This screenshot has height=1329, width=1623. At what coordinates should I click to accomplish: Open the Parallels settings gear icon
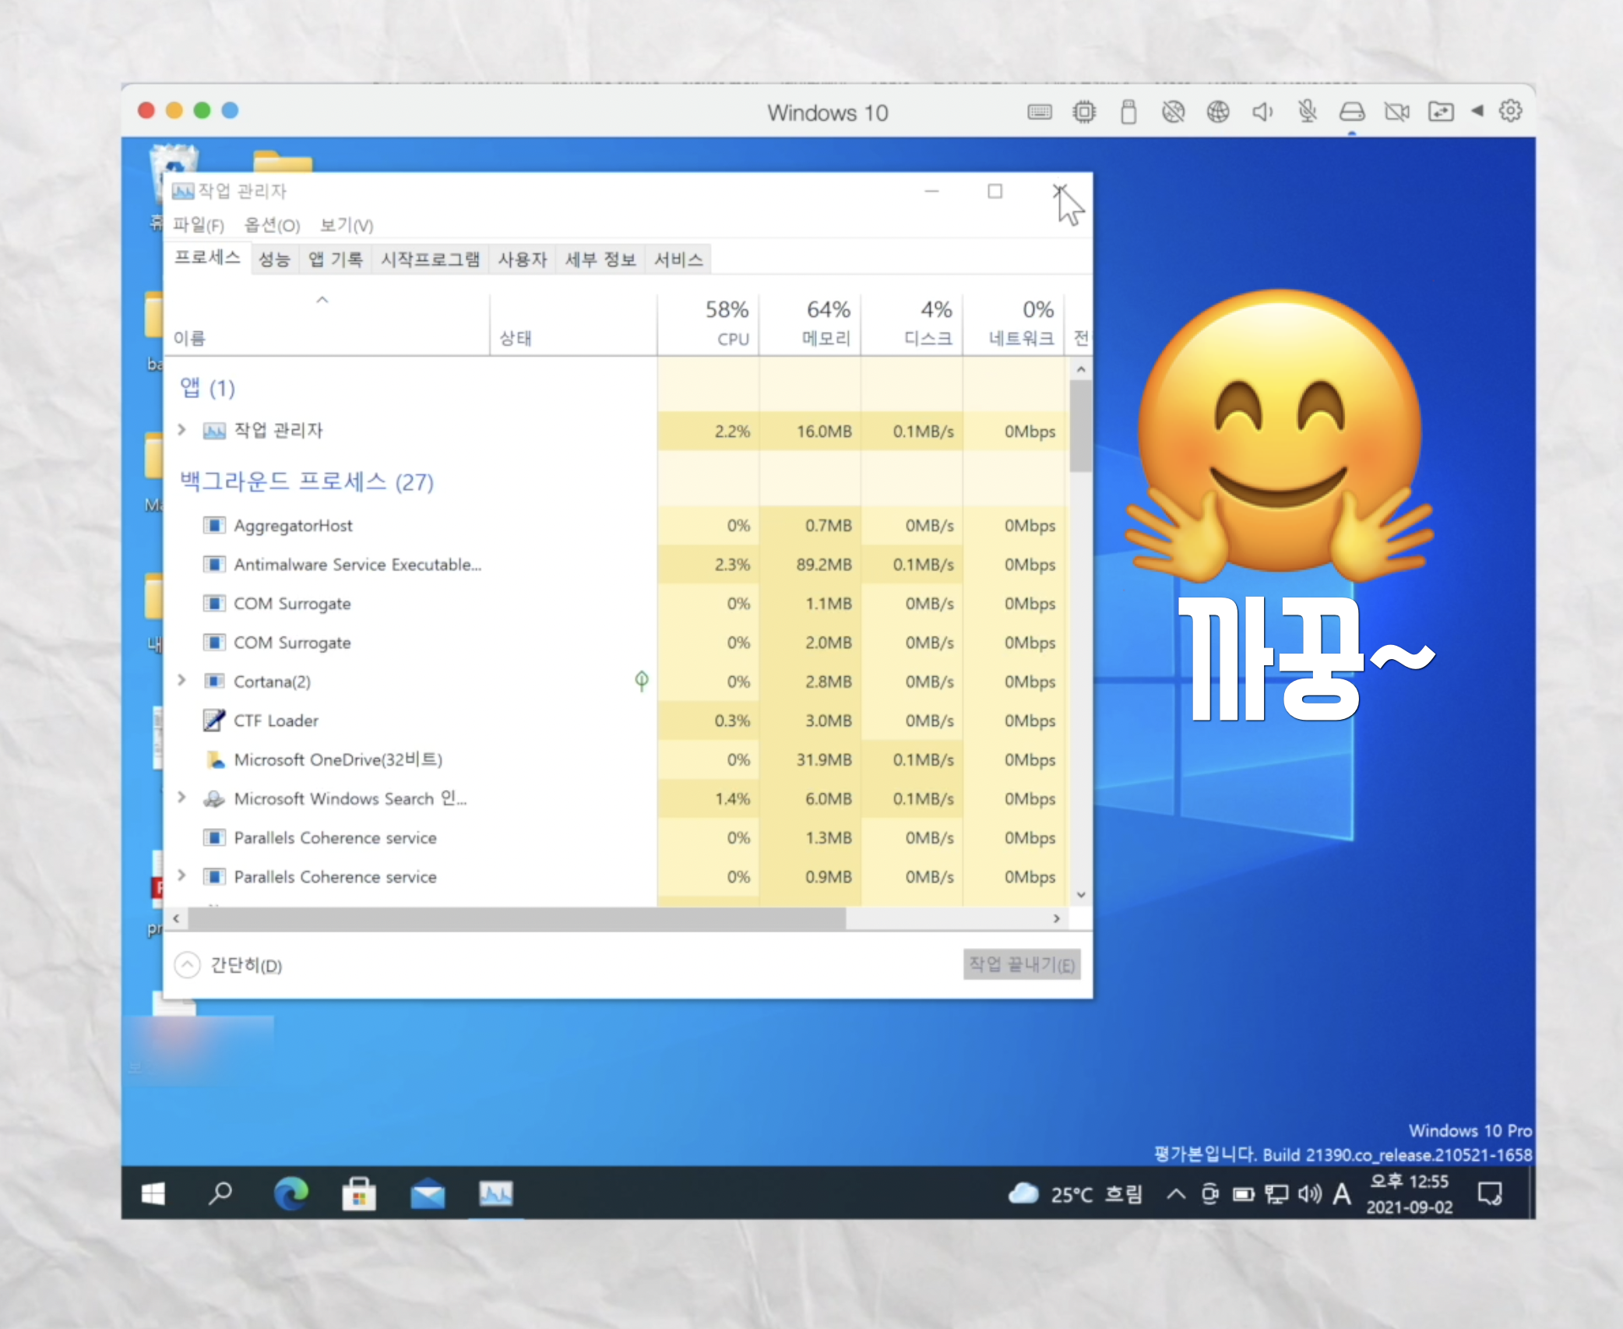pos(1510,111)
